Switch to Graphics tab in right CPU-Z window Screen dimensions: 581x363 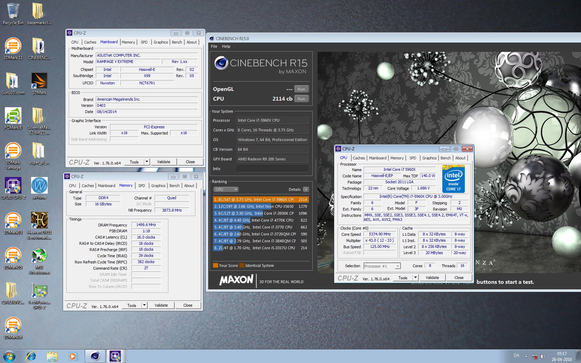pyautogui.click(x=429, y=158)
